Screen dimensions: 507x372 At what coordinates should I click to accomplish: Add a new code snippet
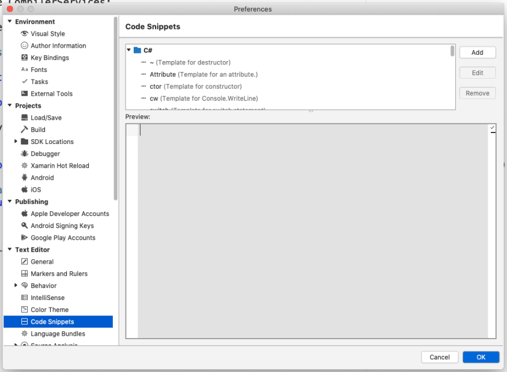click(477, 52)
